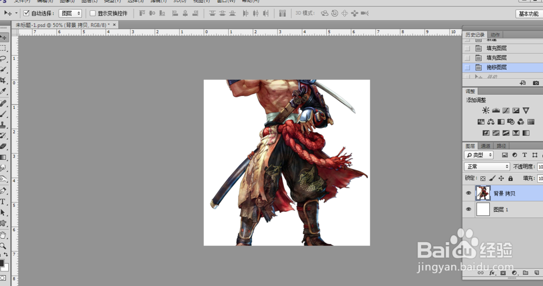
Task: Select the 历史记录 tab
Action: (x=475, y=35)
